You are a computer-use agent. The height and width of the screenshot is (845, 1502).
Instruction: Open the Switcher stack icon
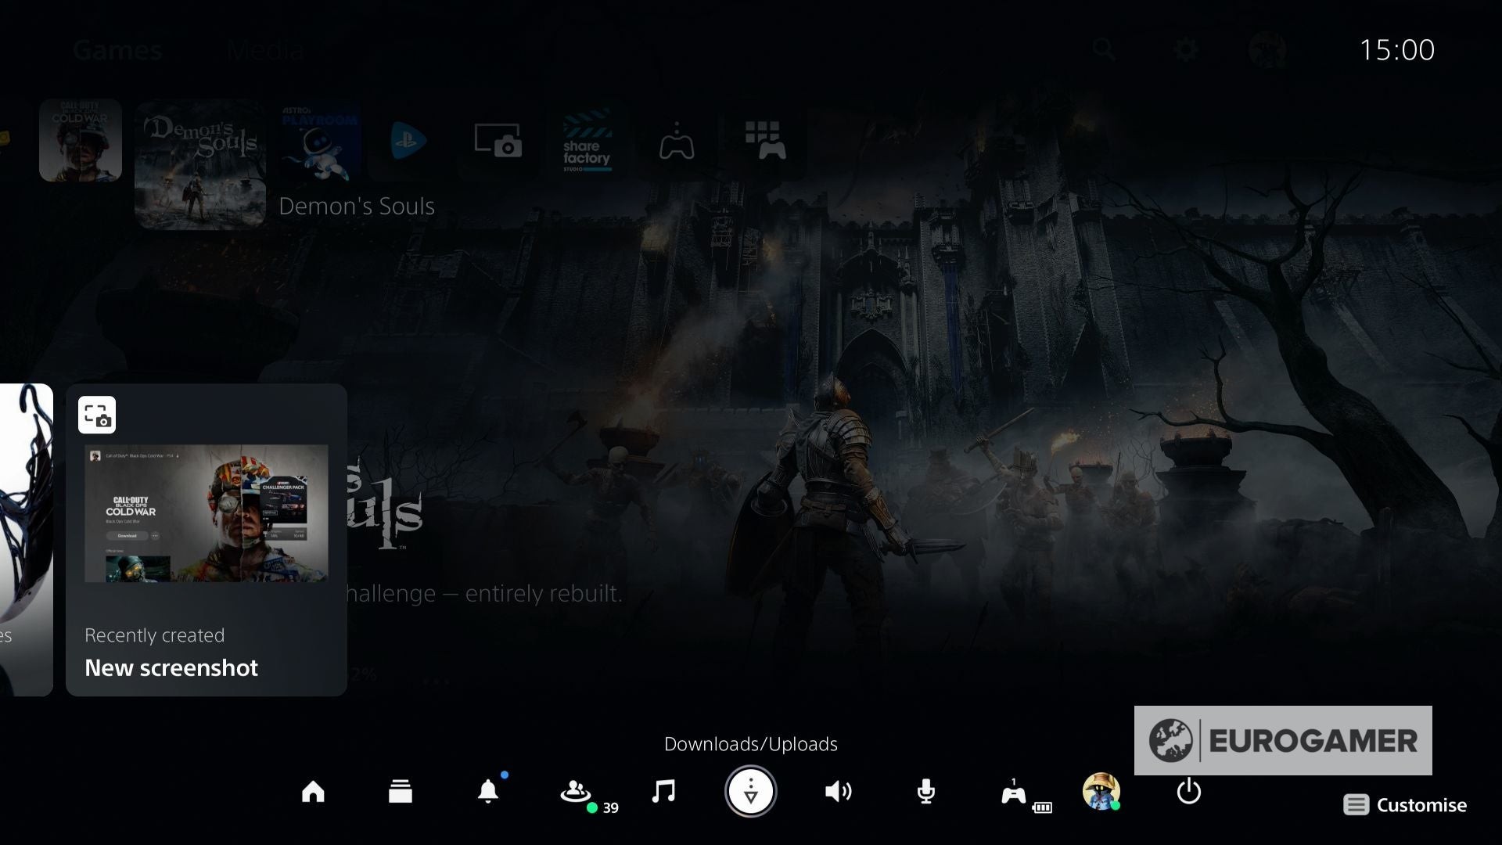[x=400, y=792]
